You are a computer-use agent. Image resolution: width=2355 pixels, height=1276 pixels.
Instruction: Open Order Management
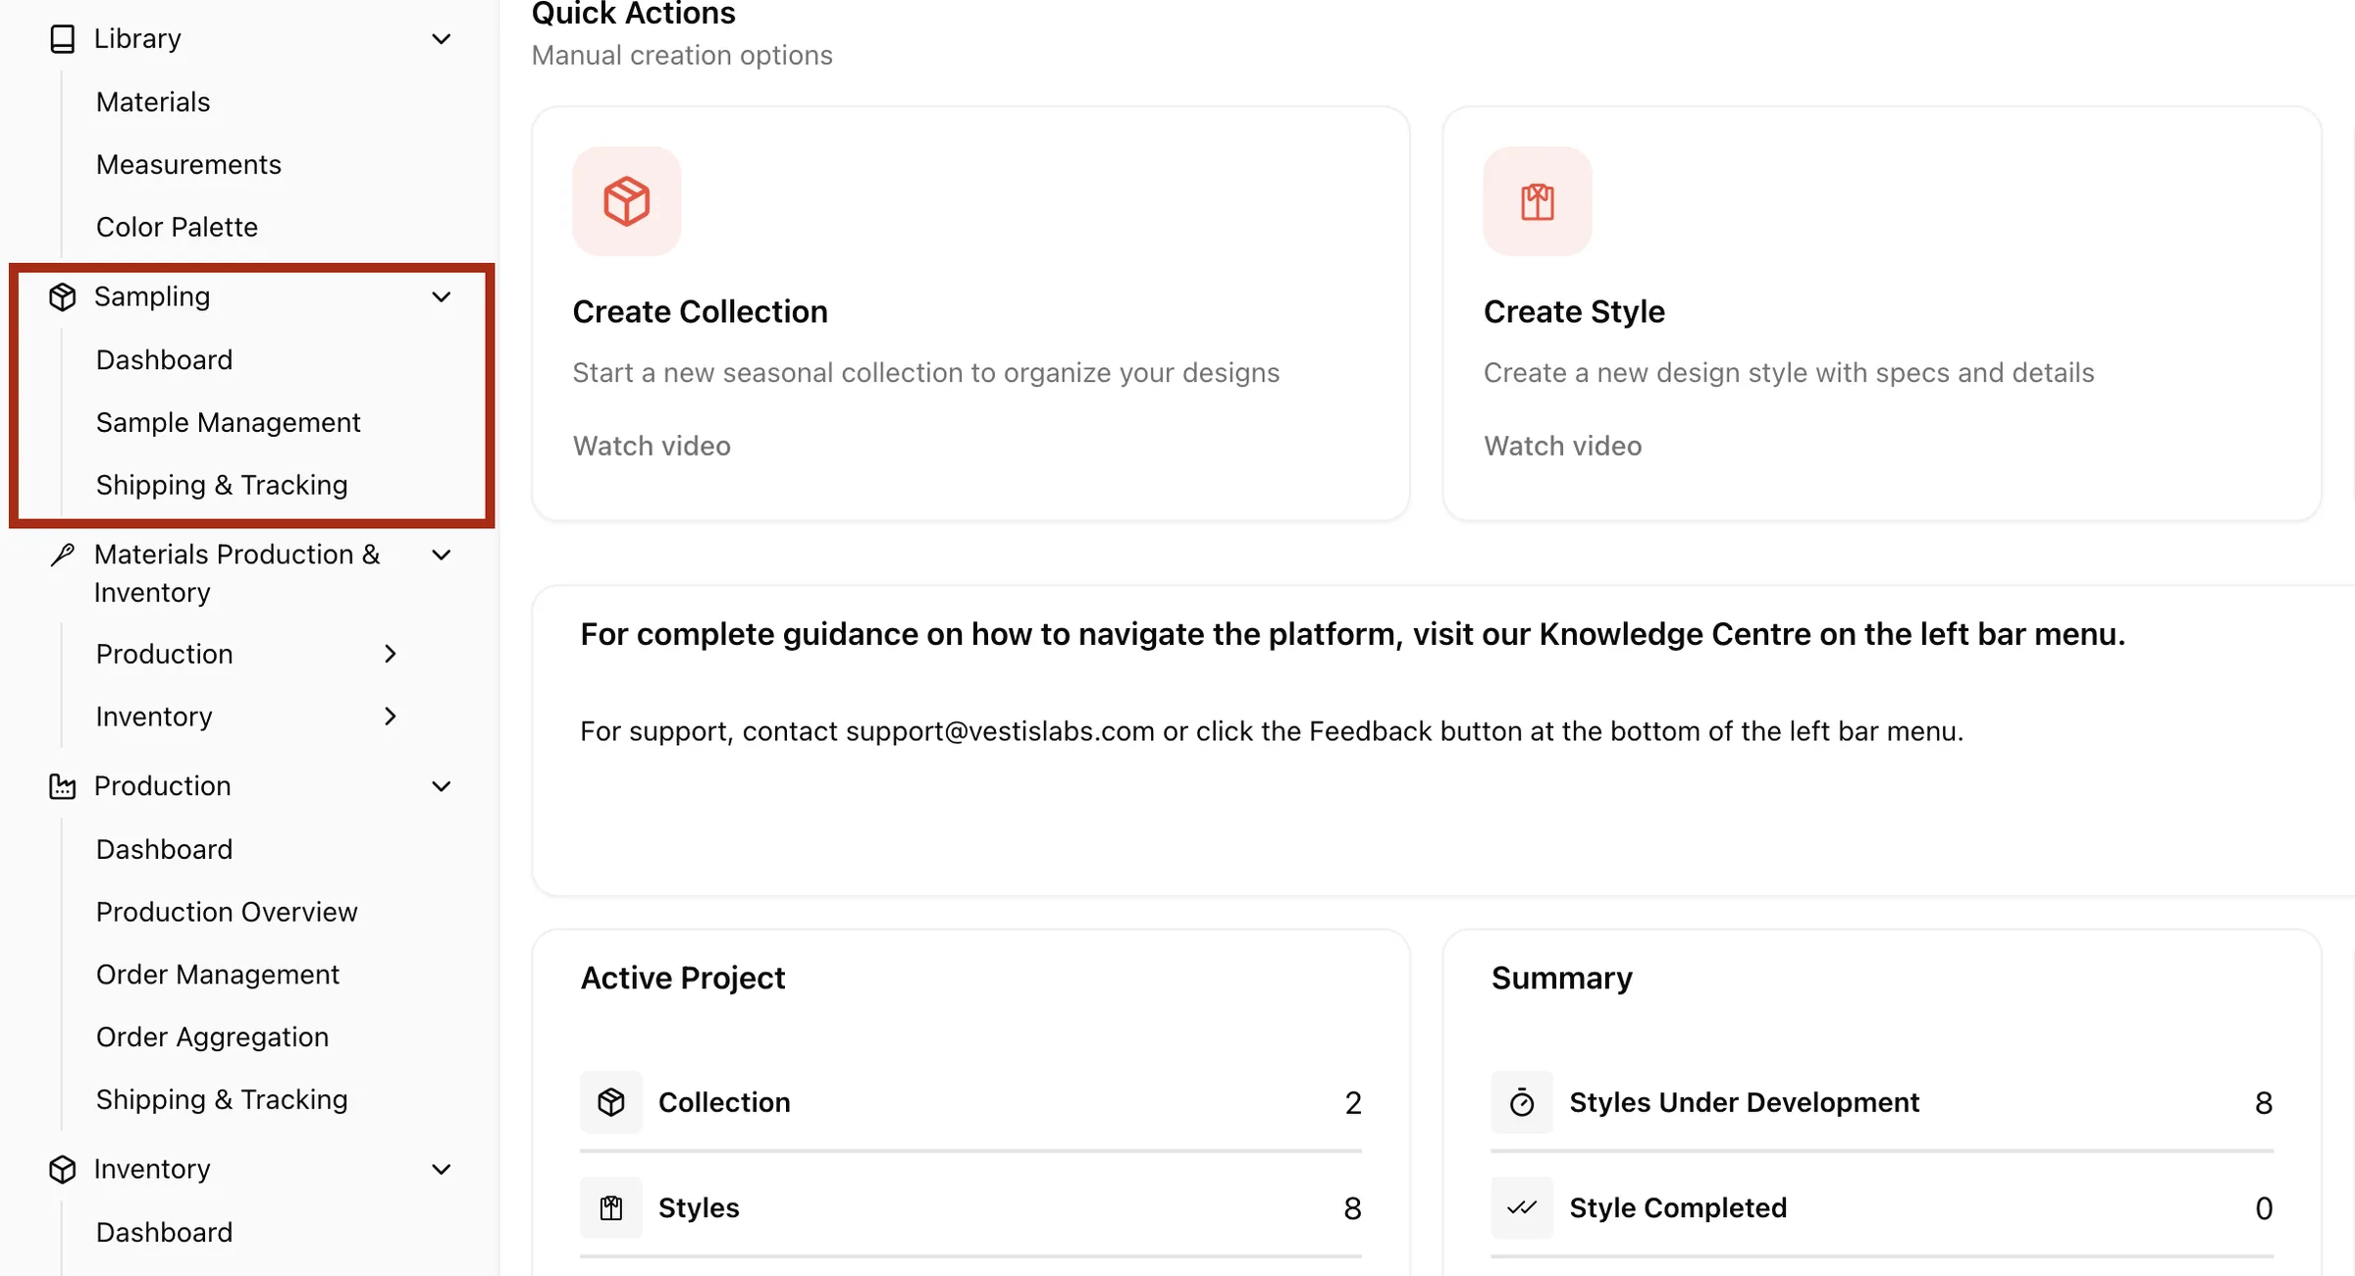tap(218, 975)
